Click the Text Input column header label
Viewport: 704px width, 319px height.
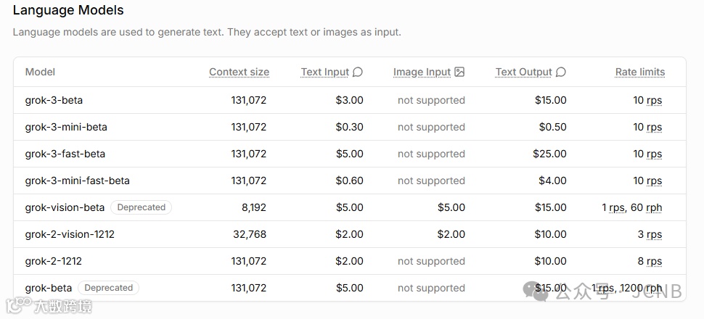coord(324,72)
